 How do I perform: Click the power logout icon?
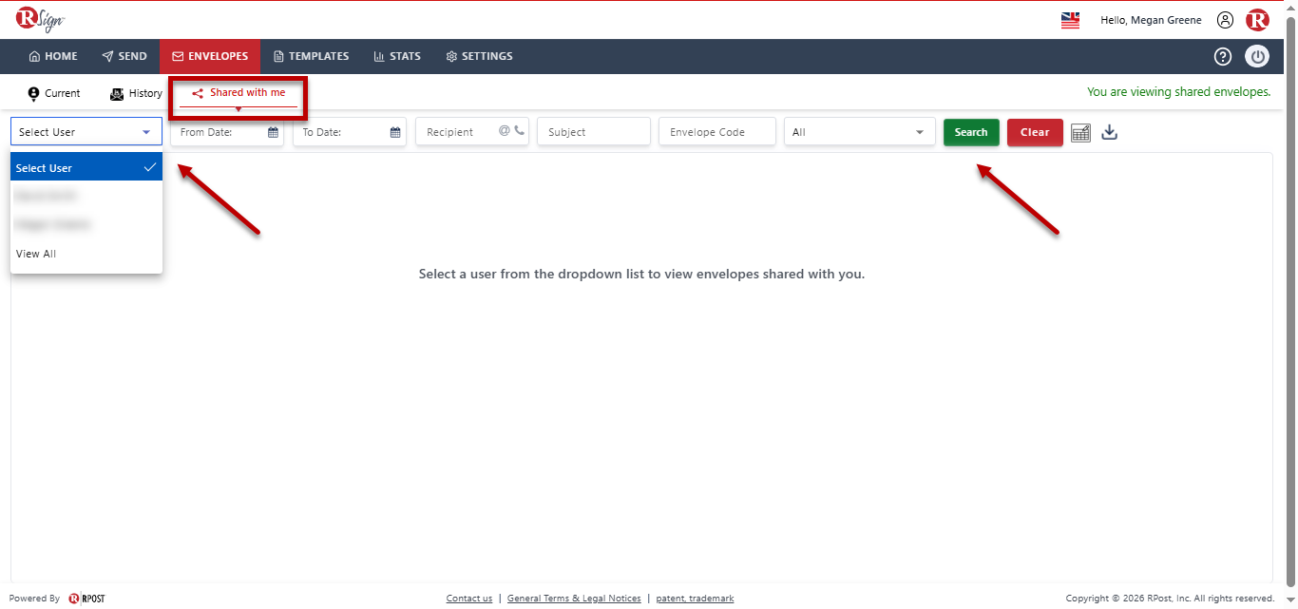coord(1258,57)
